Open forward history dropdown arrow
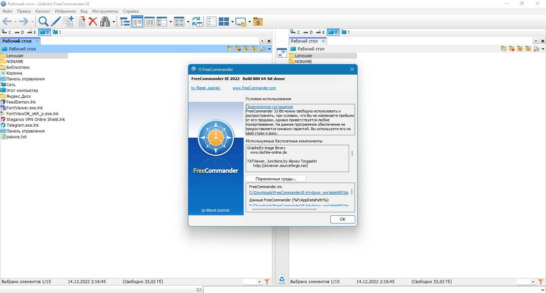This screenshot has width=546, height=293. click(32, 22)
